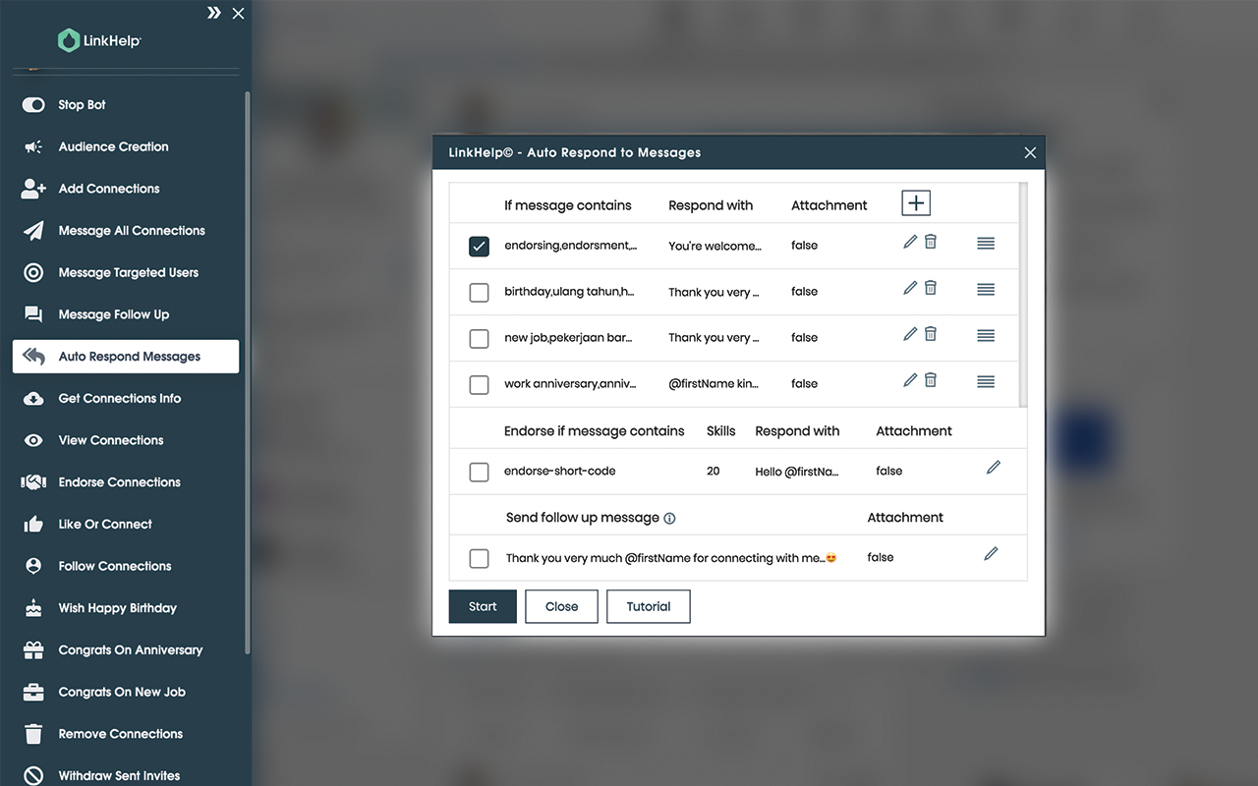The width and height of the screenshot is (1258, 786).
Task: Open Audience Creation from the sidebar
Action: coord(32,146)
